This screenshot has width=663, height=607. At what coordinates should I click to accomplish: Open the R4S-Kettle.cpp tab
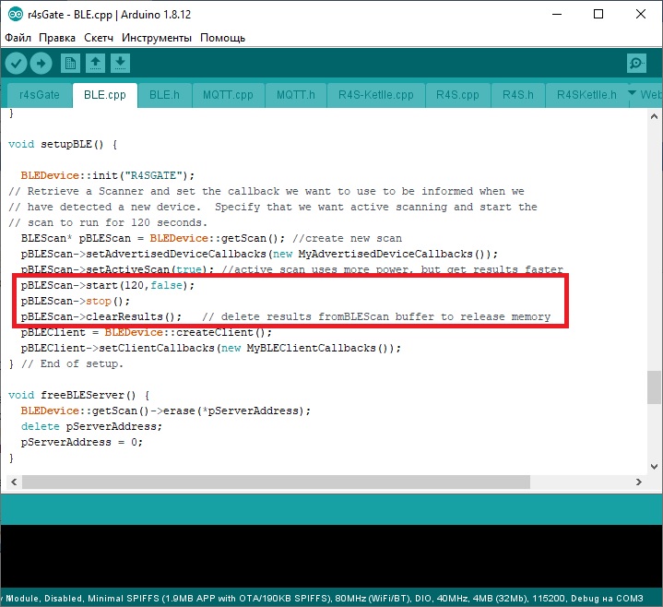(x=375, y=95)
